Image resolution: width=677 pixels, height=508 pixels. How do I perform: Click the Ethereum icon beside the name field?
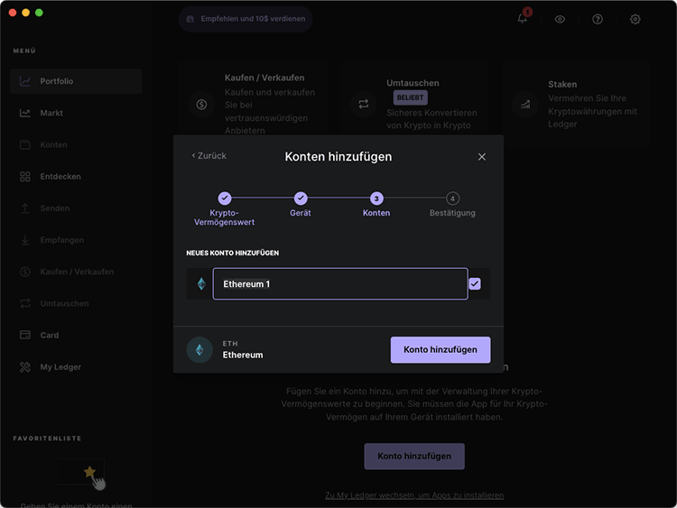(x=201, y=283)
